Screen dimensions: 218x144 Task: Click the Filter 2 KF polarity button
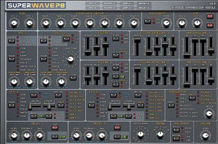pyautogui.click(x=116, y=85)
